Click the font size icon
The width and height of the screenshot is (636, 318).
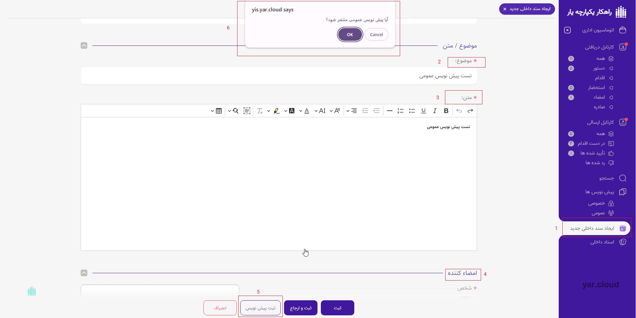(x=322, y=111)
